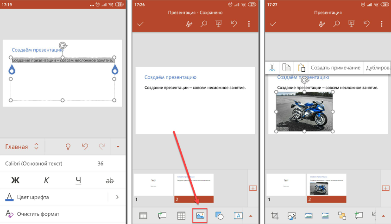
Task: Open the Главная tab switcher
Action: [x=22, y=147]
